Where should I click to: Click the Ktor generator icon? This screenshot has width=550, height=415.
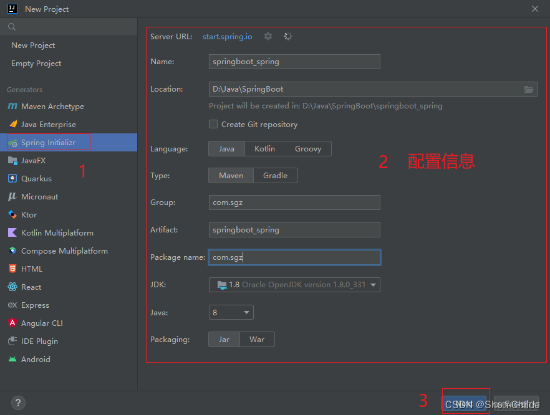pos(12,214)
